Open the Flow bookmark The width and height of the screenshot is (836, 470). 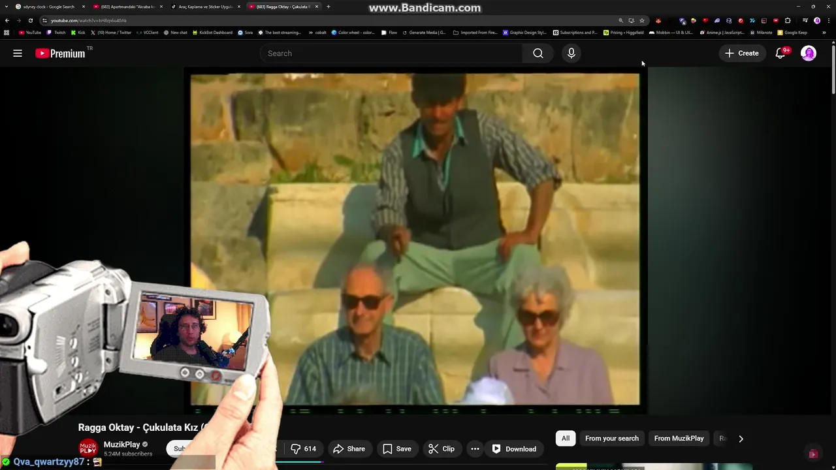[x=389, y=32]
